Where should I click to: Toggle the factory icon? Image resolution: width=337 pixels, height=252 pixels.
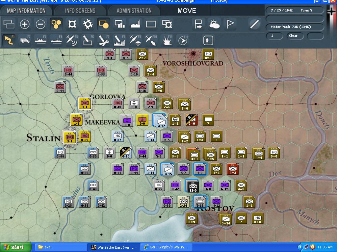click(135, 24)
